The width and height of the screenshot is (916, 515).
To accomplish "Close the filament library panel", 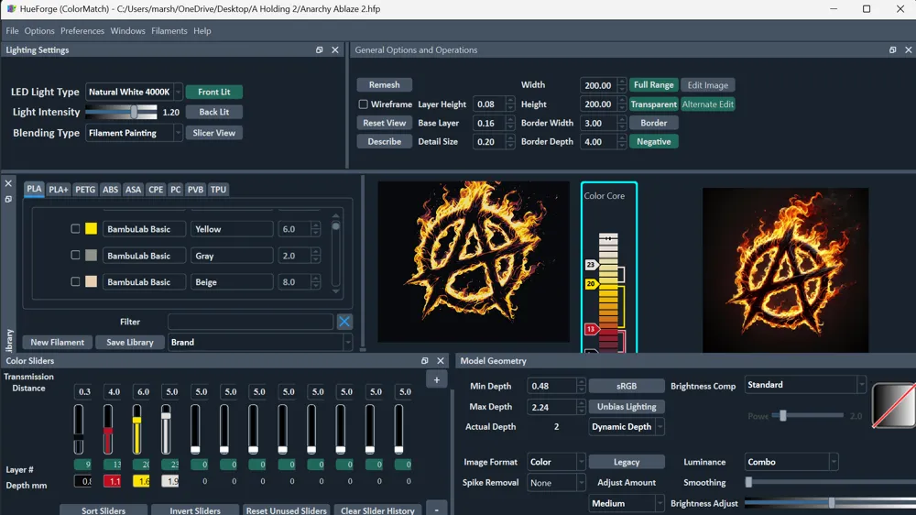I will pyautogui.click(x=8, y=183).
